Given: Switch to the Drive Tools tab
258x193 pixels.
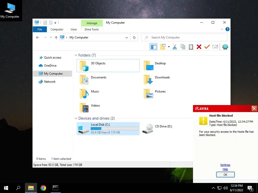Looking at the screenshot, I should coord(92,29).
